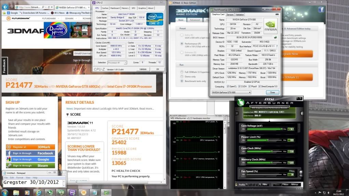Click the Afterburner dragon logo
This screenshot has width=349, height=196.
[x=240, y=102]
